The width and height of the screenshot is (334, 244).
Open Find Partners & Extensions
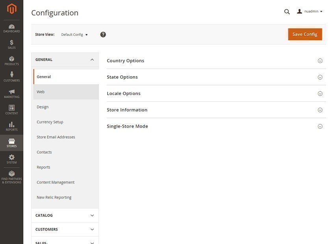coord(11,177)
